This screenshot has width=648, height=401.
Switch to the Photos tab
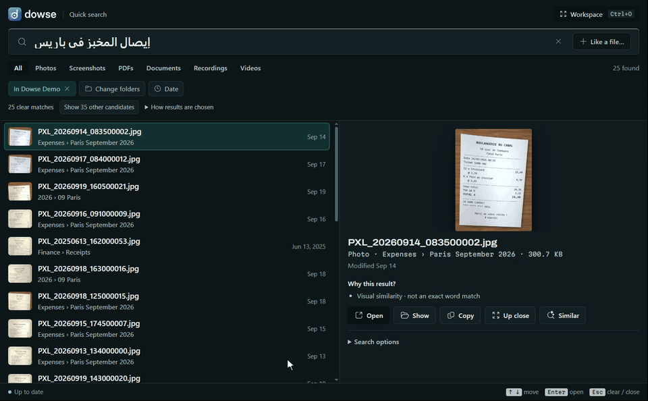(45, 68)
